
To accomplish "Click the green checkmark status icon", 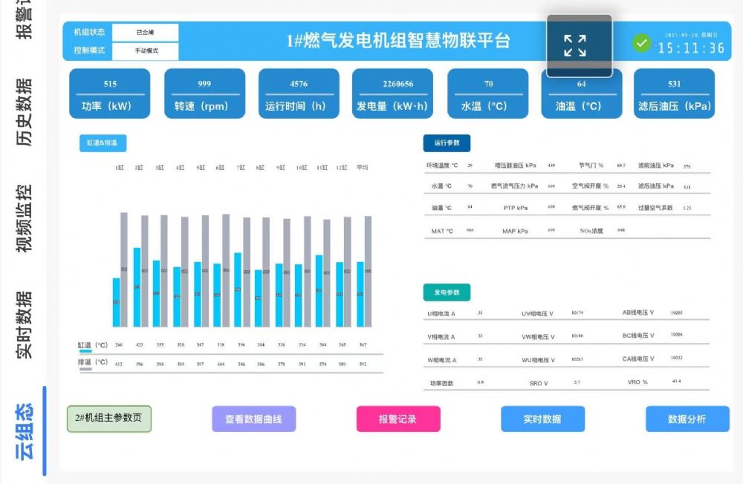I will point(641,43).
